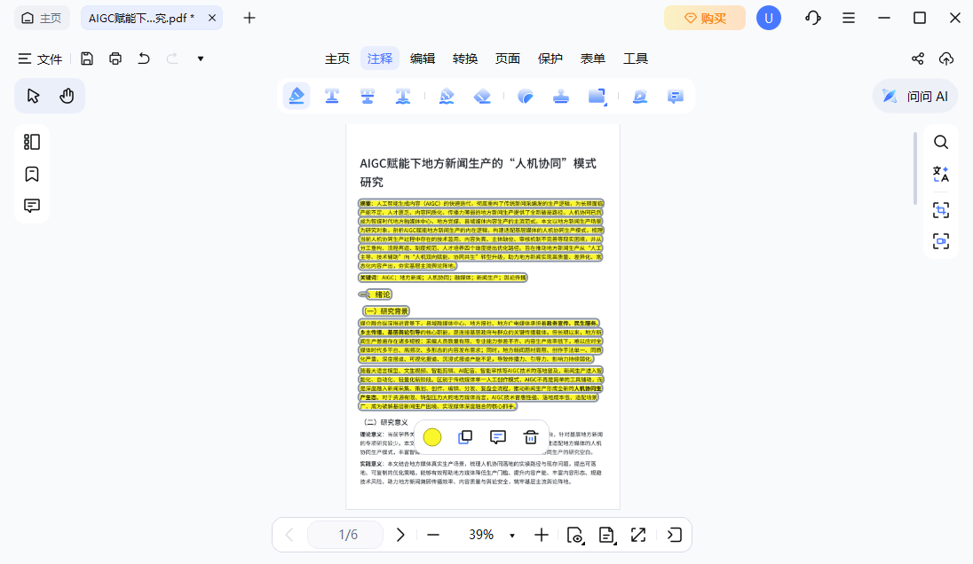Select the highlight tool in annotation toolbar
The width and height of the screenshot is (973, 564).
point(297,96)
